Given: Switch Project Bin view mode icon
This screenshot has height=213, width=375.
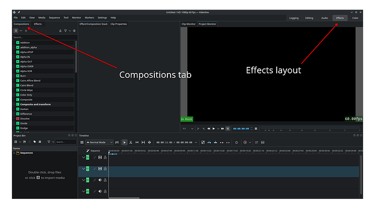Looking at the screenshot, I should (x=40, y=142).
